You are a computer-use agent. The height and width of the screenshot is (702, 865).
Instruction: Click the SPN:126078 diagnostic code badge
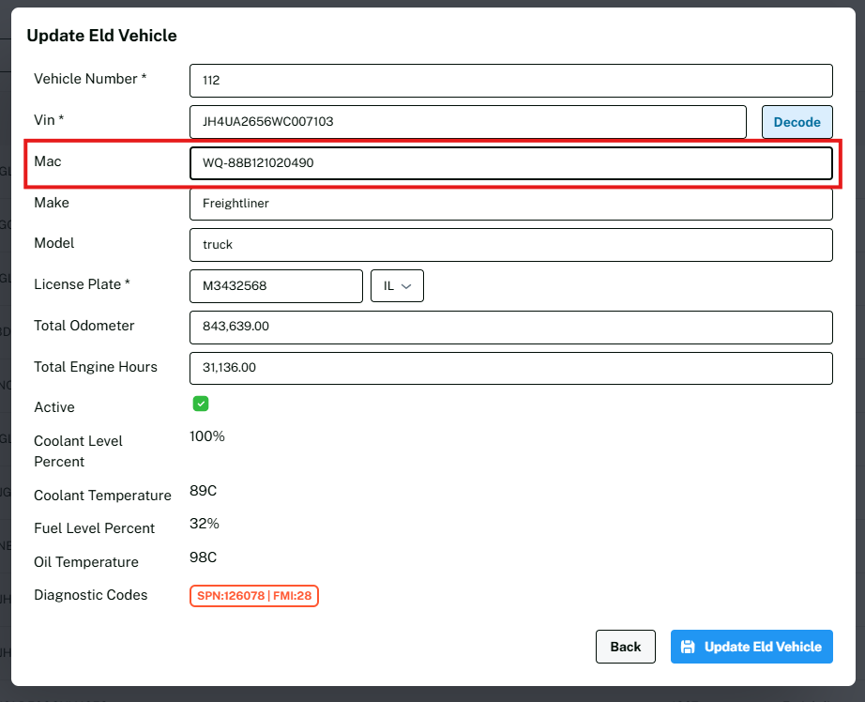click(254, 596)
